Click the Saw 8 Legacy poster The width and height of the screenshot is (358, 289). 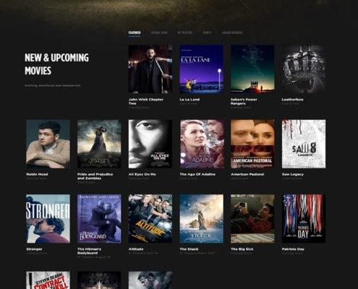click(x=304, y=144)
